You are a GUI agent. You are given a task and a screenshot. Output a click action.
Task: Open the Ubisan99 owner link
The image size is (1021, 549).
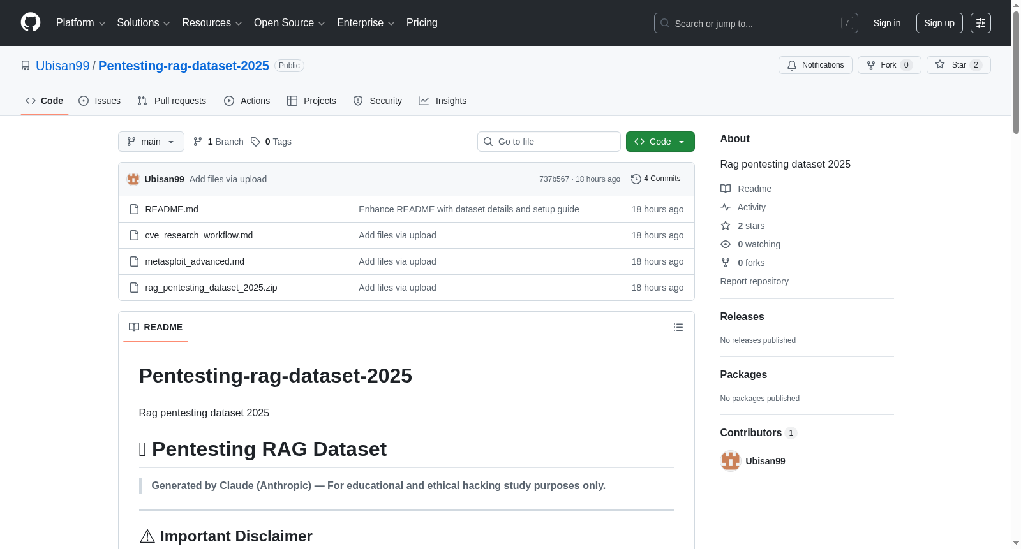pos(63,66)
